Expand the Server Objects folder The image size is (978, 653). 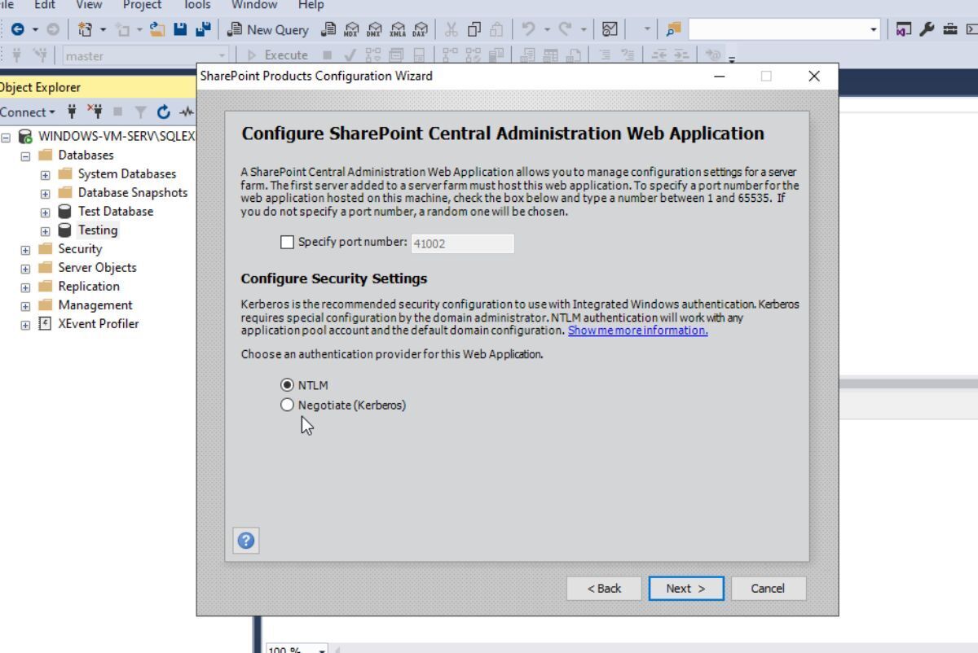(x=25, y=268)
